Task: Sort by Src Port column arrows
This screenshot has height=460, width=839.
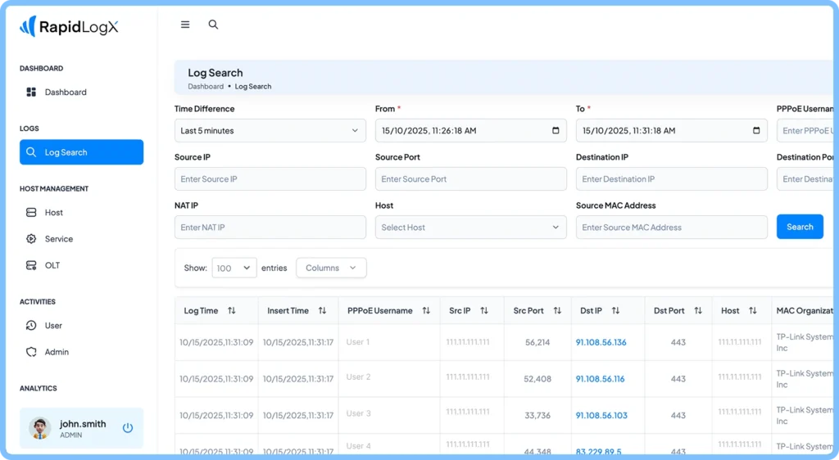Action: click(x=557, y=311)
